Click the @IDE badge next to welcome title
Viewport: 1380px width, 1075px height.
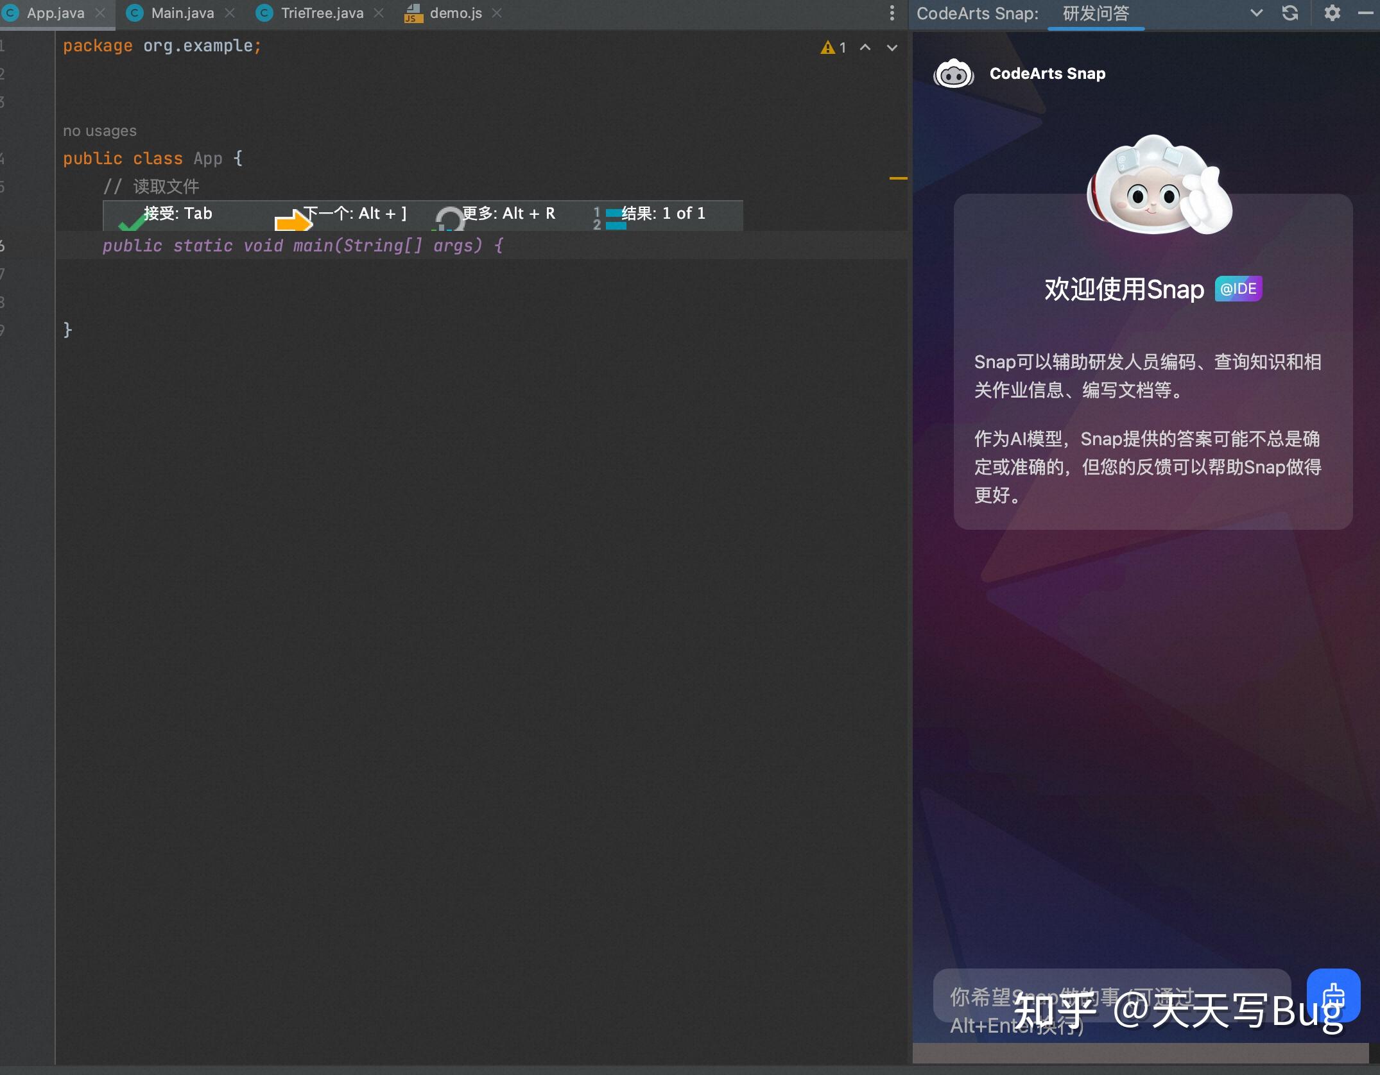click(x=1238, y=288)
